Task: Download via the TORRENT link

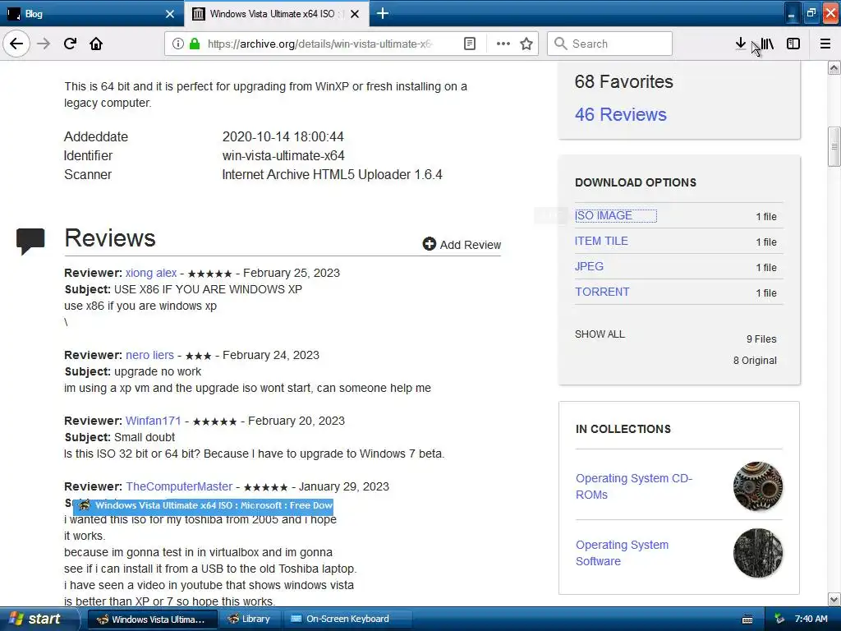Action: pos(602,292)
